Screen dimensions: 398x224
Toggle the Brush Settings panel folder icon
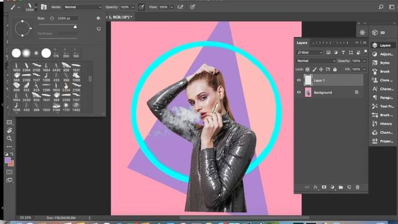tap(44, 7)
